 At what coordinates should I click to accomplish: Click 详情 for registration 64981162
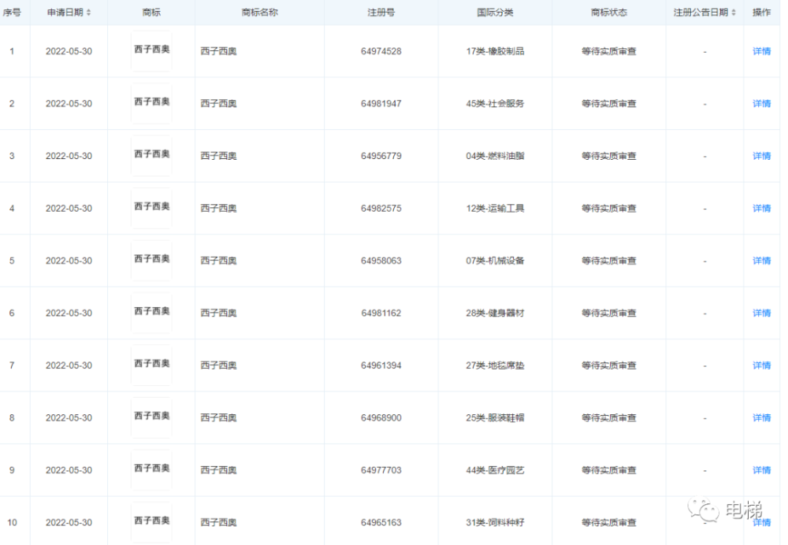(761, 313)
